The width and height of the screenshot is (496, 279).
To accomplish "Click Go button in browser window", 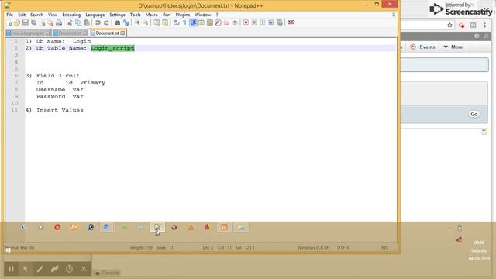I will click(x=474, y=114).
